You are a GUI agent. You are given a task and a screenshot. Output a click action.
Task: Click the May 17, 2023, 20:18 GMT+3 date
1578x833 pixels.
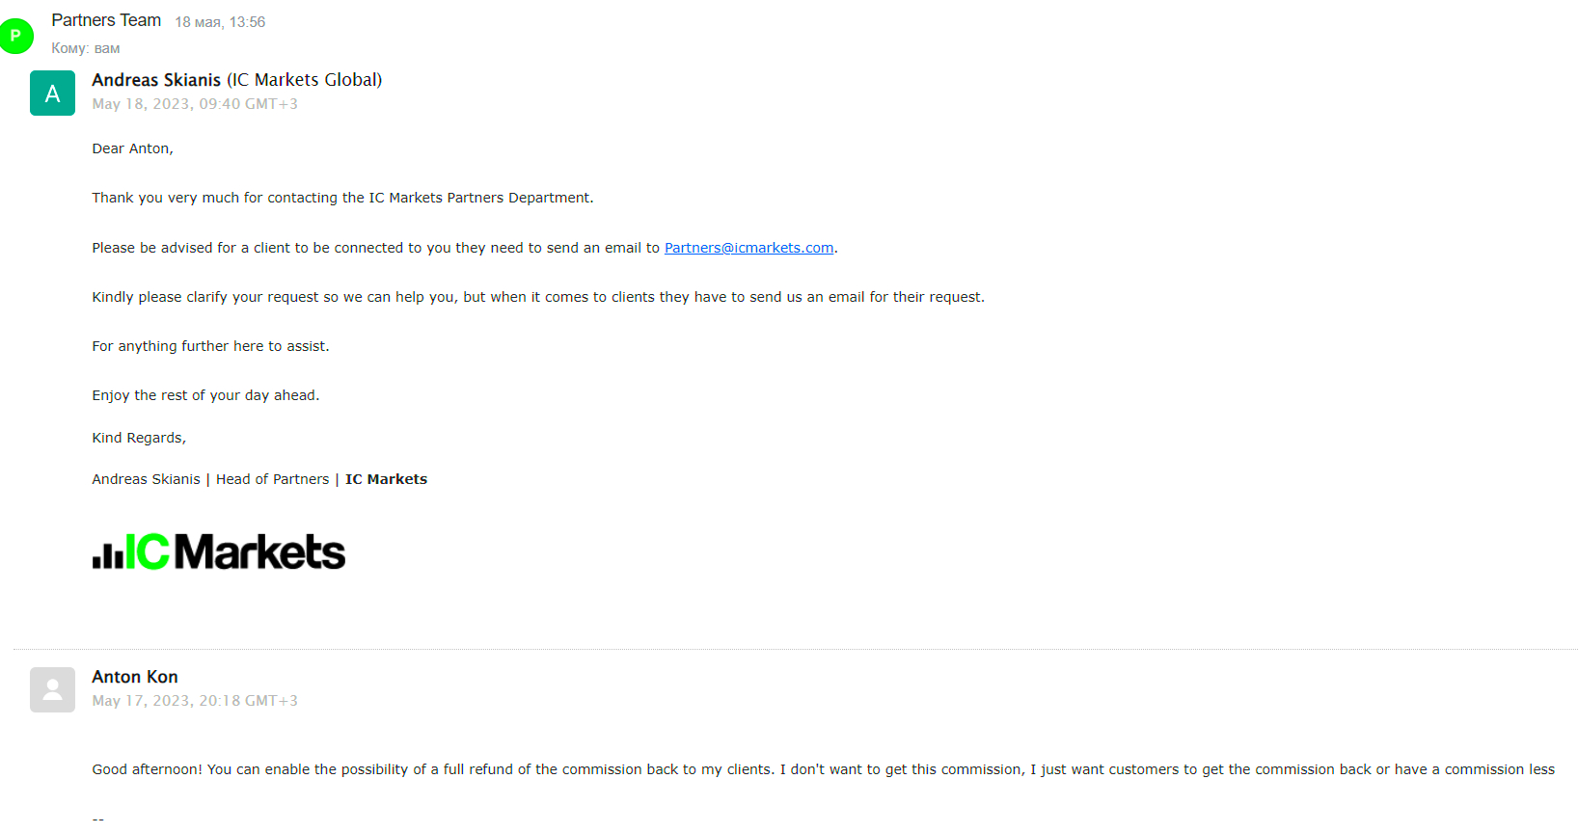click(x=195, y=701)
